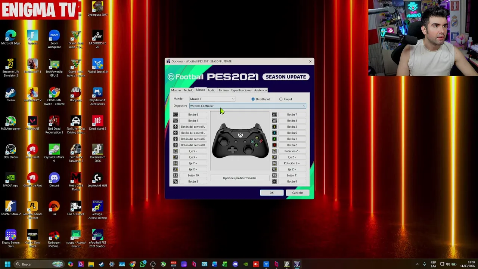The width and height of the screenshot is (478, 269).
Task: Switch to the Teclado tab
Action: coord(188,90)
